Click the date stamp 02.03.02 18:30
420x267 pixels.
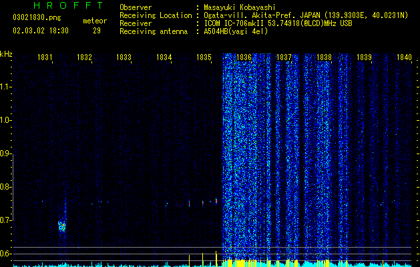(41, 31)
